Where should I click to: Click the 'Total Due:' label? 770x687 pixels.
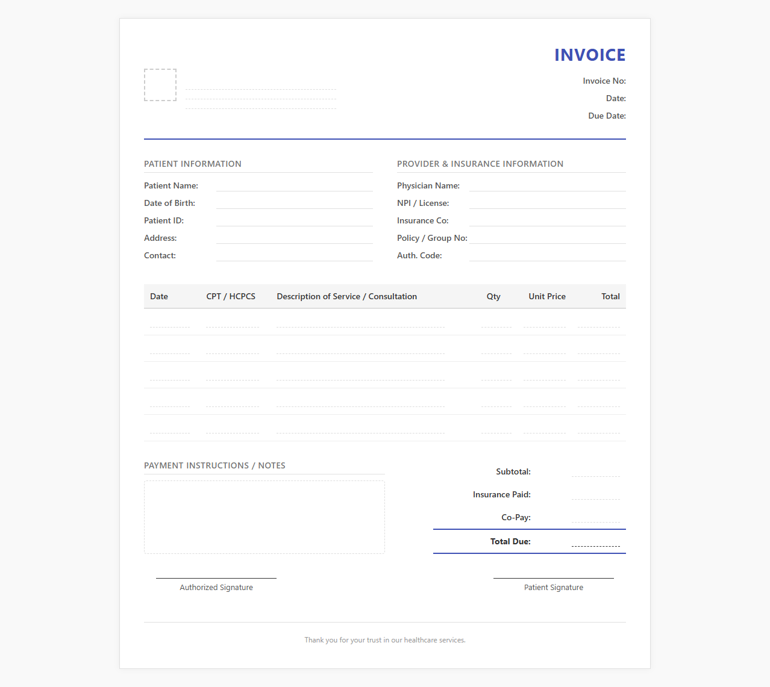[510, 541]
